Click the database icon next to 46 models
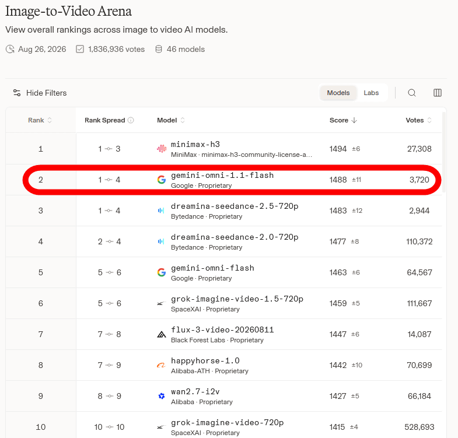 [x=159, y=49]
